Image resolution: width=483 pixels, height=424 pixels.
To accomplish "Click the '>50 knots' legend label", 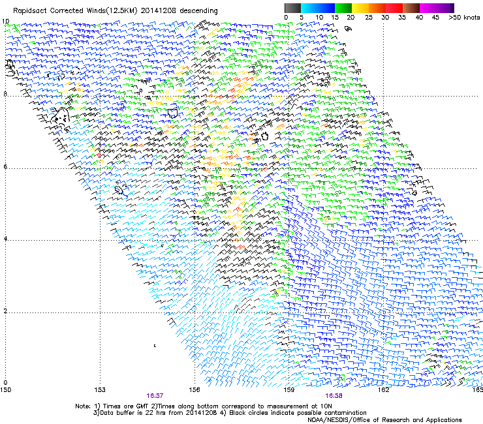I will click(x=464, y=18).
